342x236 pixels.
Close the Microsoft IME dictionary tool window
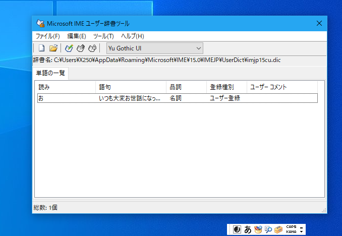[x=319, y=23]
